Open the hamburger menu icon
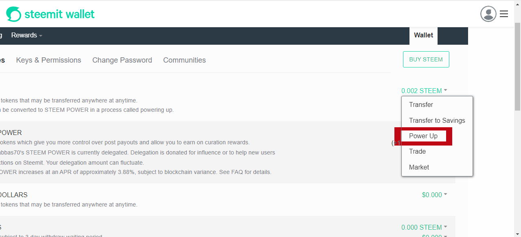Image resolution: width=521 pixels, height=237 pixels. 504,14
